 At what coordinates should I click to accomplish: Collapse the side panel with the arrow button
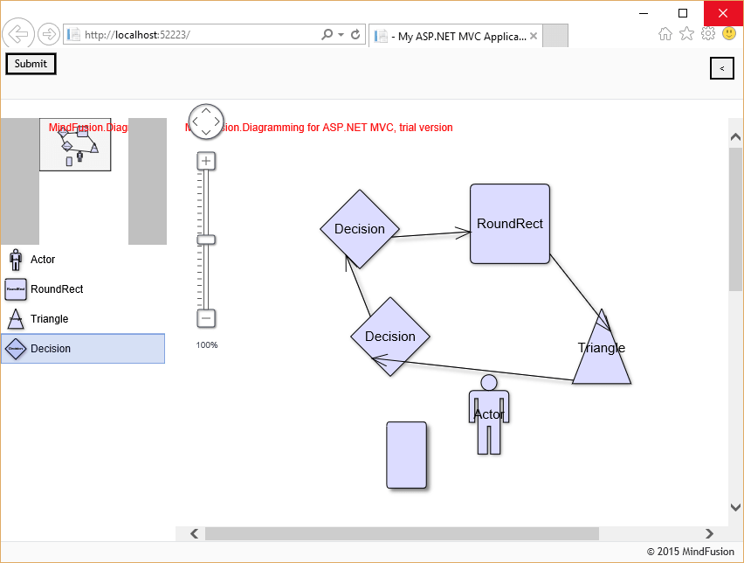[x=721, y=68]
